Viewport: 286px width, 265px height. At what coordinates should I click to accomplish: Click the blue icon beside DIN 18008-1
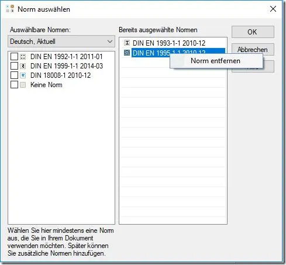click(x=23, y=75)
